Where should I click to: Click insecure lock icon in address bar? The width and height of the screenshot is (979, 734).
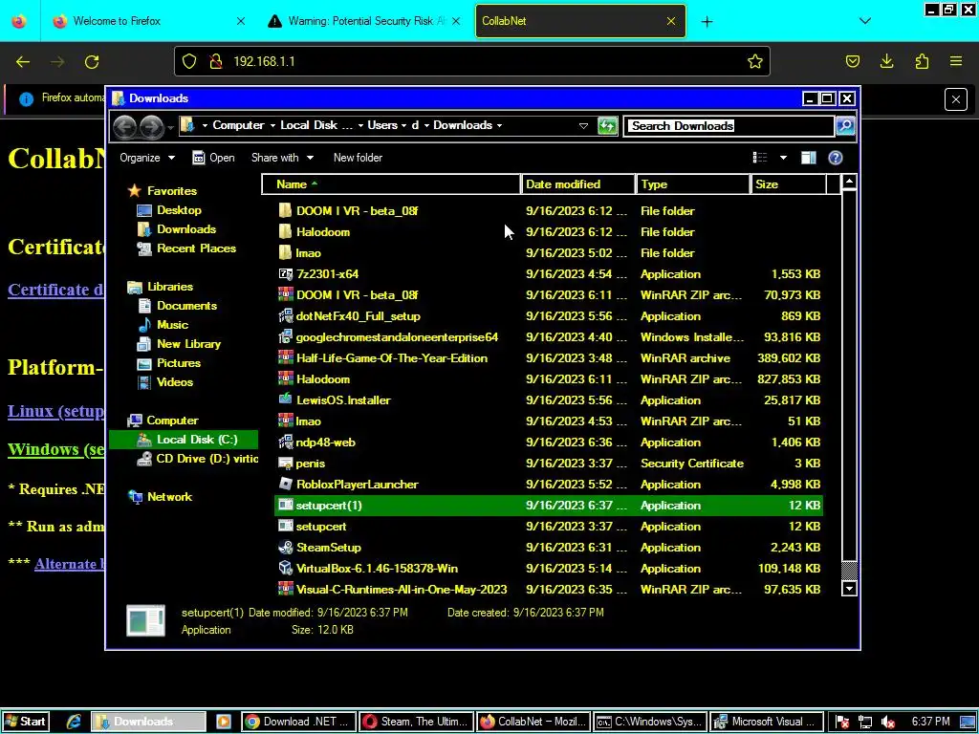coord(216,61)
